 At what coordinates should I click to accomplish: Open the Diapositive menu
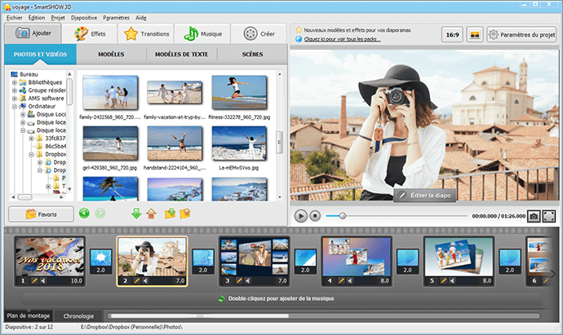[84, 18]
